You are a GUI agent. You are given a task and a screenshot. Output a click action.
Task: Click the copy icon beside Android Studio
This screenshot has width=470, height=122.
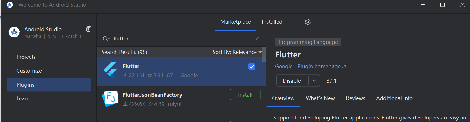[89, 29]
